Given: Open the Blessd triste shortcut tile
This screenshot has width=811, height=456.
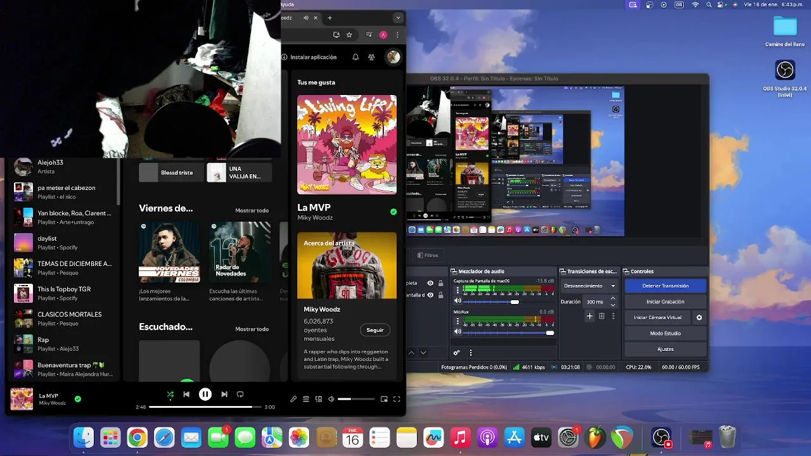Looking at the screenshot, I should coord(171,172).
